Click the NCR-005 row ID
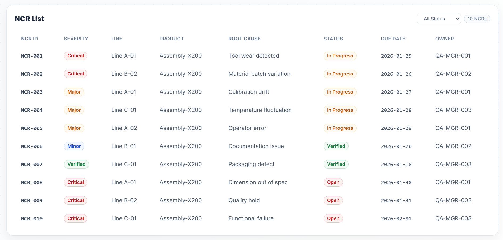This screenshot has width=503, height=240. click(x=32, y=128)
